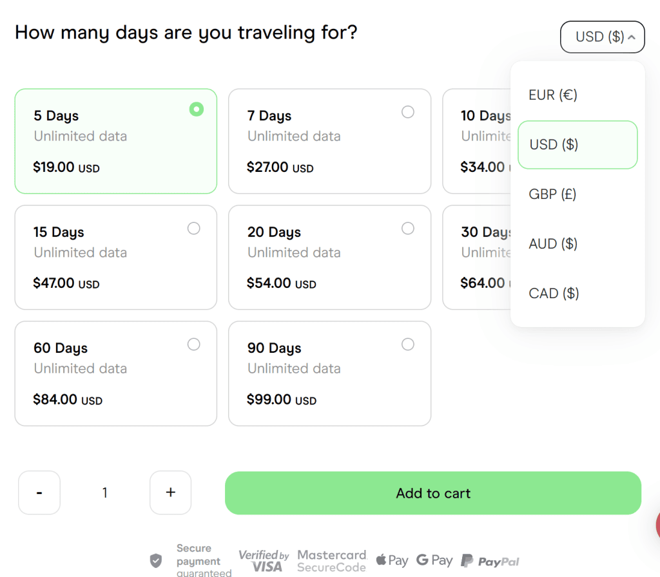Select the 7 Days plan radio button
Screen dimensions: 660x577
pos(408,112)
